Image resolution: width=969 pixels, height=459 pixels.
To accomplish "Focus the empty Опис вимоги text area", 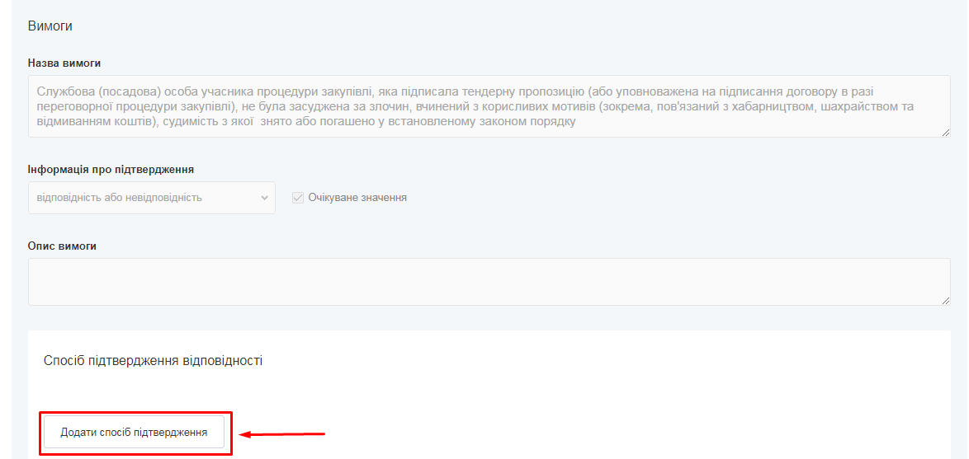I will (489, 282).
